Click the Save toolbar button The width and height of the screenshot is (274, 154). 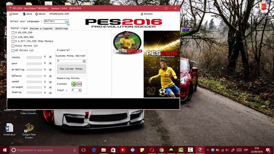pyautogui.click(x=27, y=14)
